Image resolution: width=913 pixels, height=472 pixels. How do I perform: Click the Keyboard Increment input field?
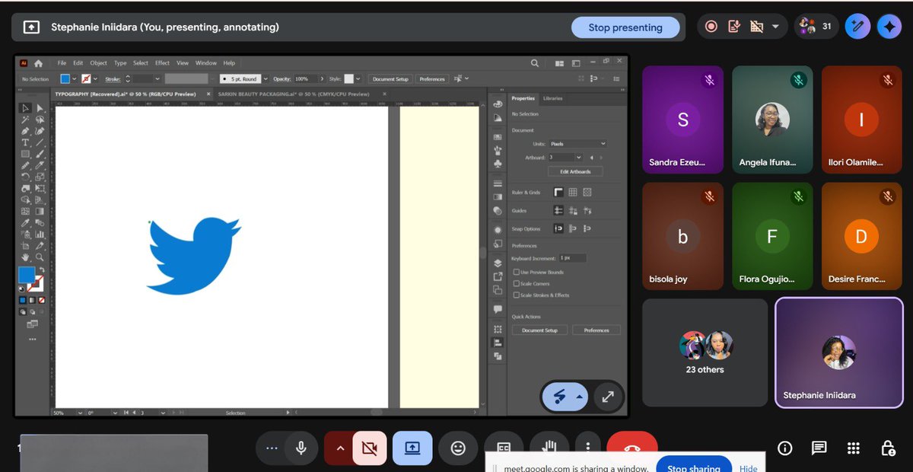[x=573, y=258]
